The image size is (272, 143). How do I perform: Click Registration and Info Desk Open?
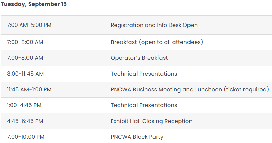click(x=154, y=25)
